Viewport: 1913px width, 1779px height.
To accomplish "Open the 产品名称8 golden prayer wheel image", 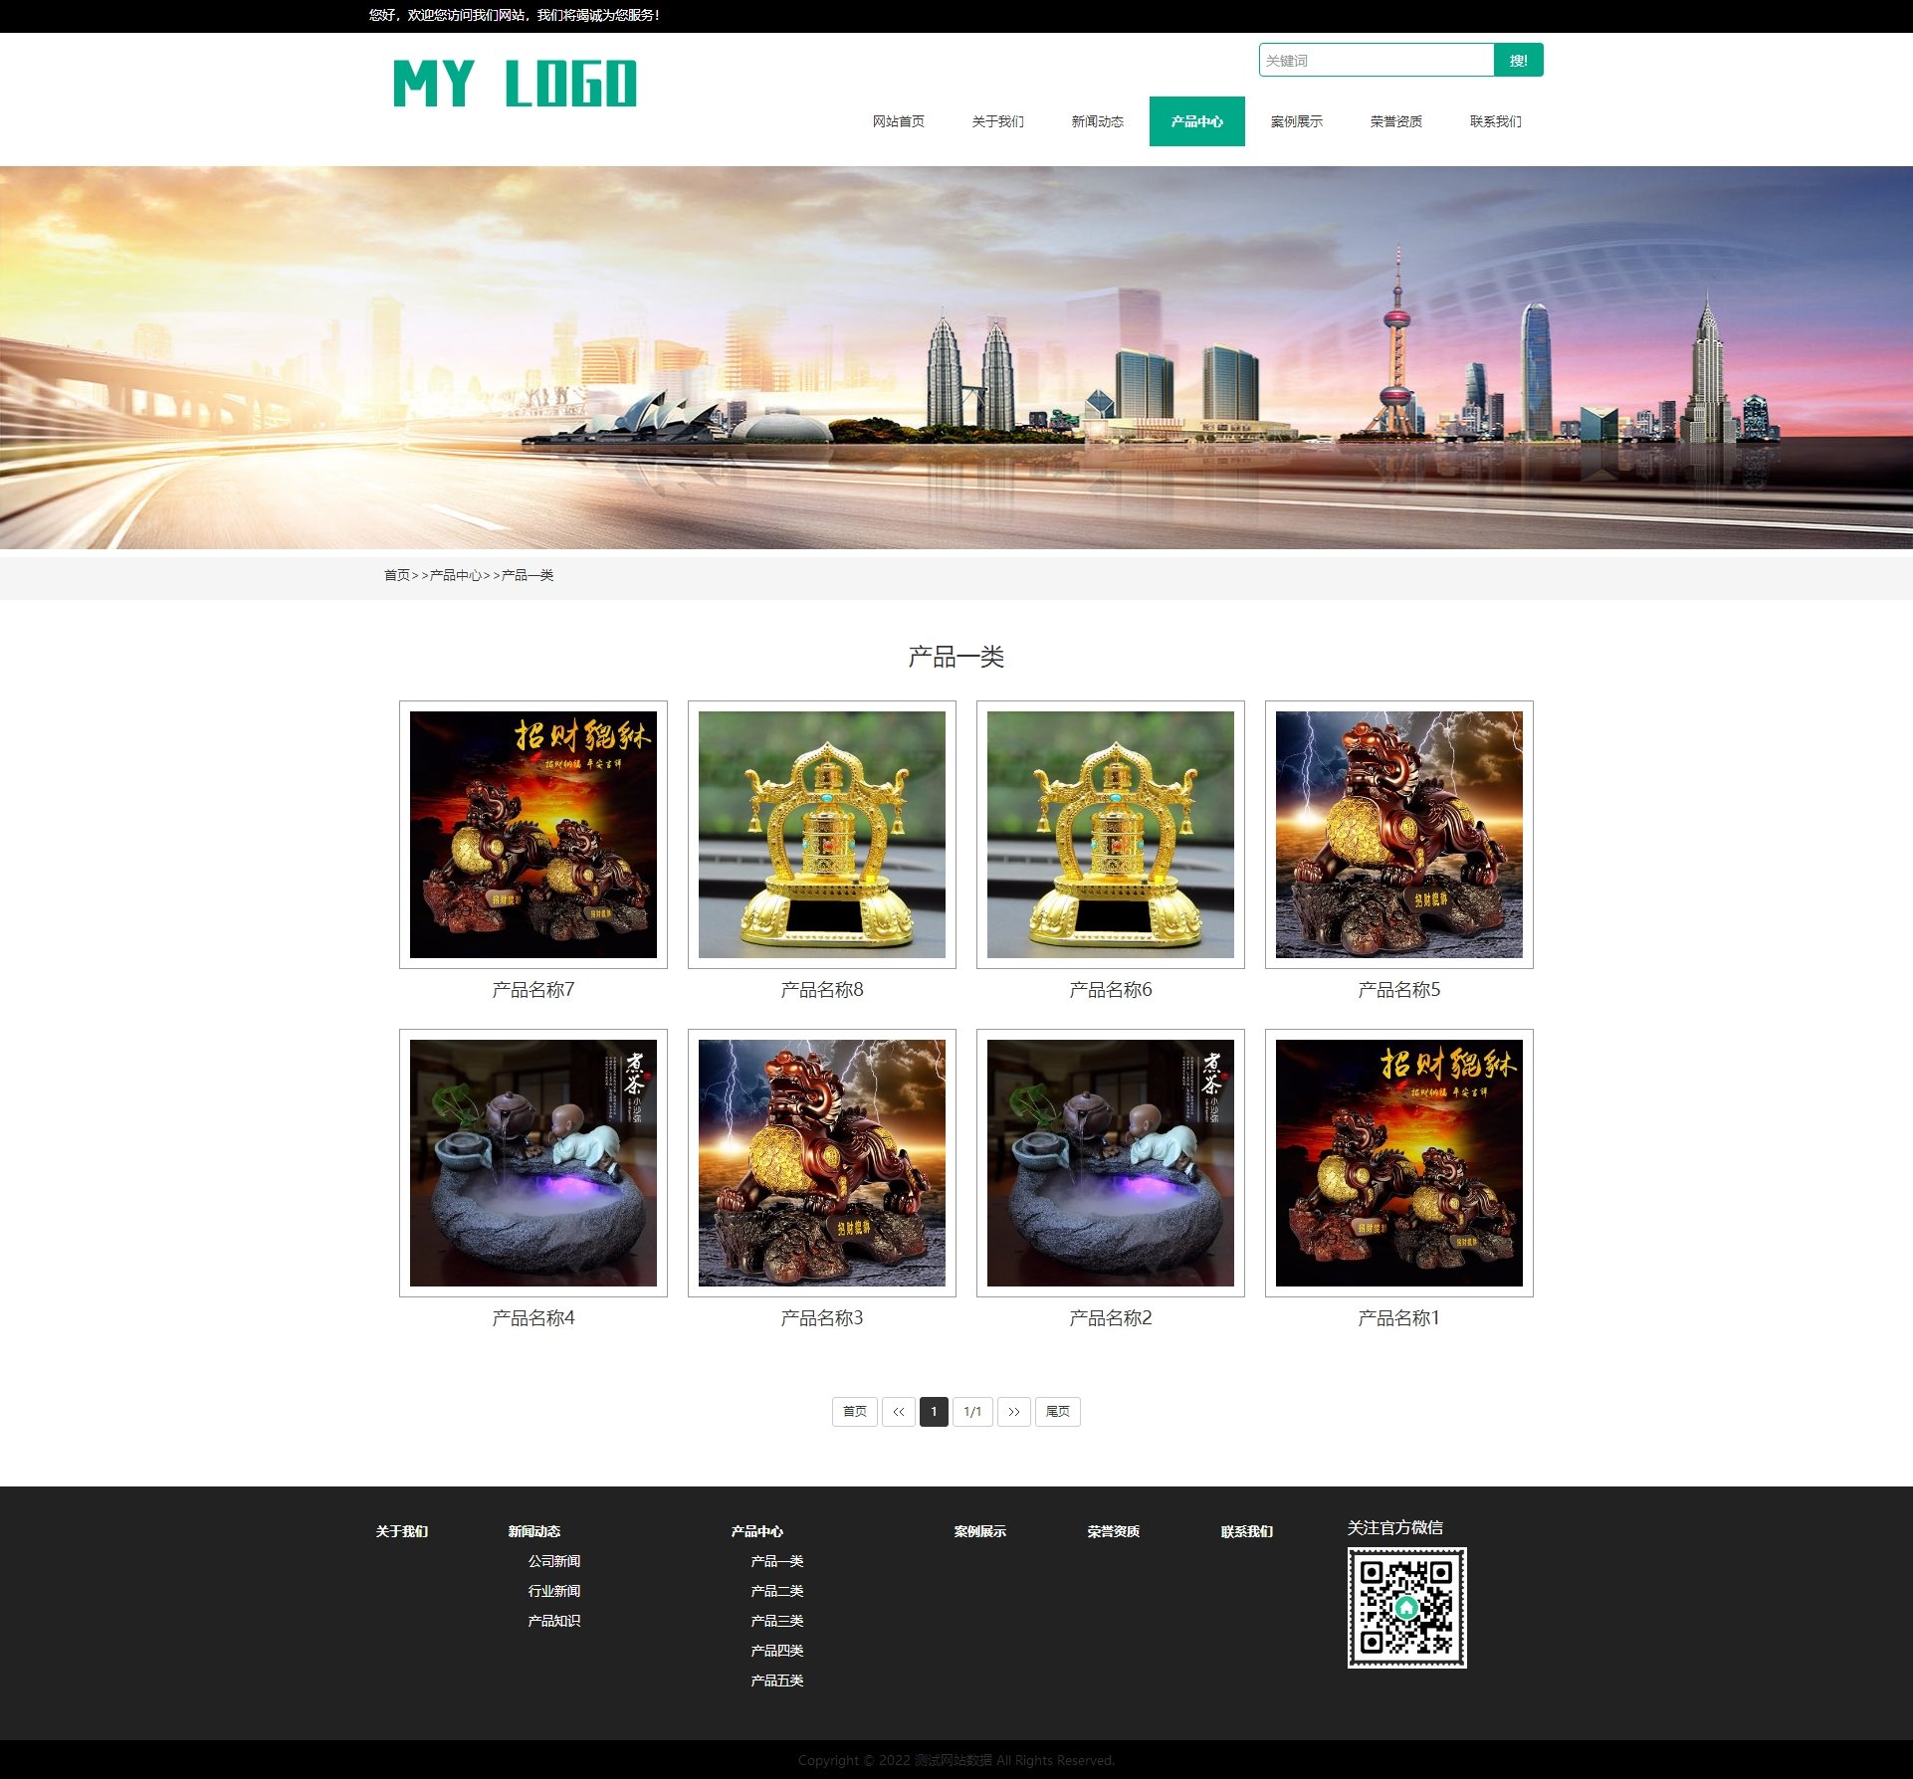I will [822, 834].
